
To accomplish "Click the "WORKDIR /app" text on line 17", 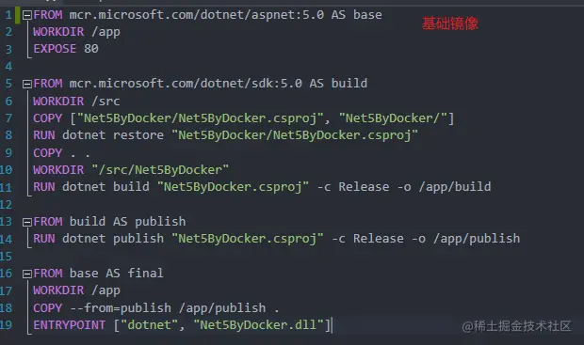I will click(x=76, y=290).
